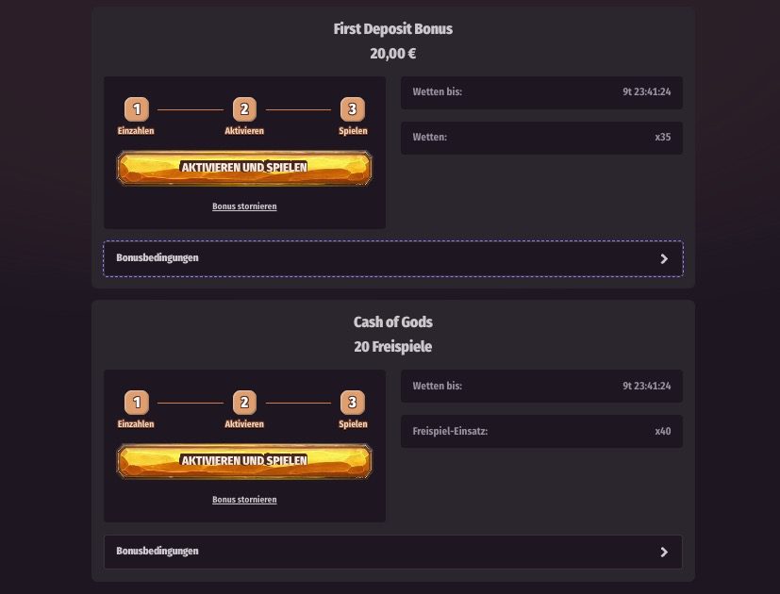Viewport: 780px width, 594px height.
Task: Click step 1 Einzahlen icon in First Deposit Bonus
Action: click(x=137, y=110)
